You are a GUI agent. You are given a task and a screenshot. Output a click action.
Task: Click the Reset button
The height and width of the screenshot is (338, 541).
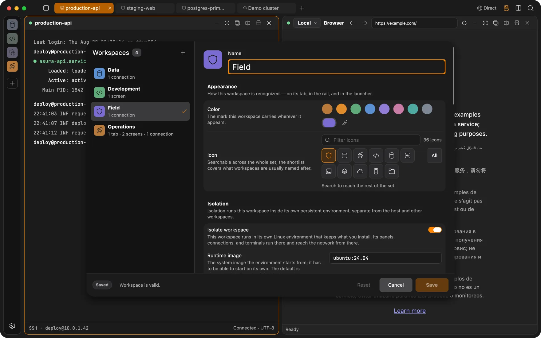[x=363, y=285]
